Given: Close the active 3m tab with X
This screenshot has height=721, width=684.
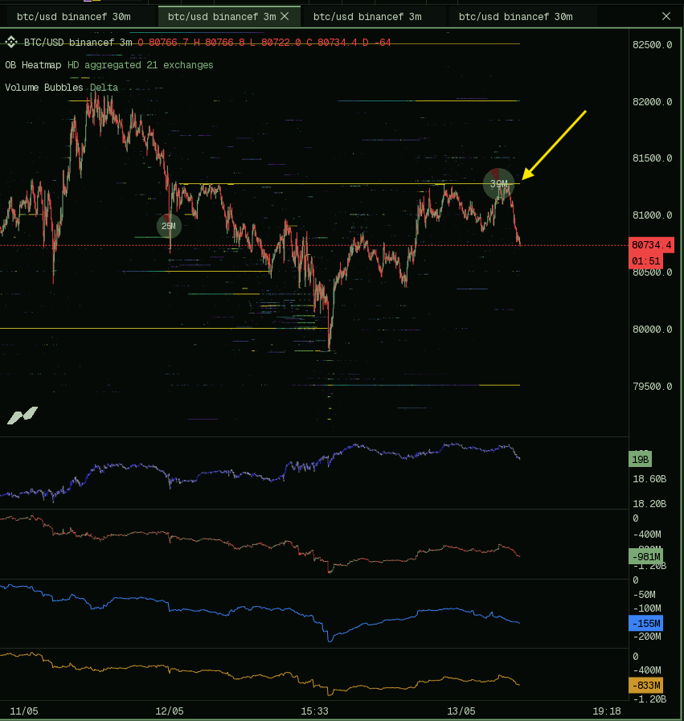Looking at the screenshot, I should 285,16.
